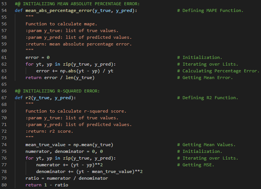Screen dimensions: 261x189
Task: Click line number 54 in the gutter
Action: click(x=4, y=10)
